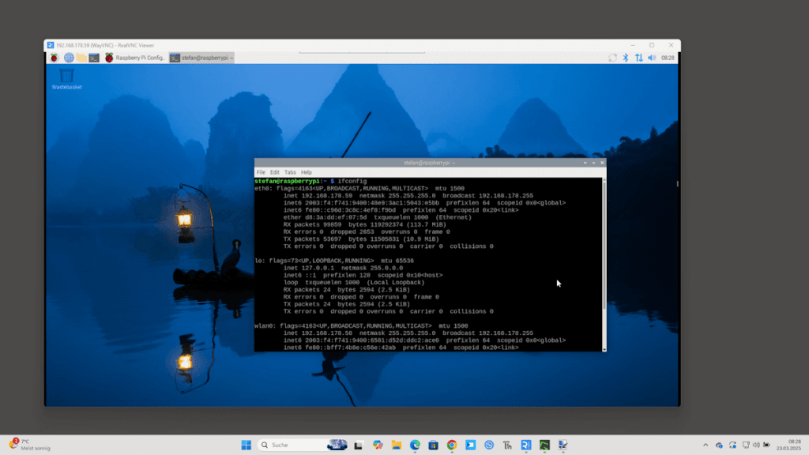Mute the volume in the Pi system tray
The width and height of the screenshot is (809, 455).
[x=651, y=58]
